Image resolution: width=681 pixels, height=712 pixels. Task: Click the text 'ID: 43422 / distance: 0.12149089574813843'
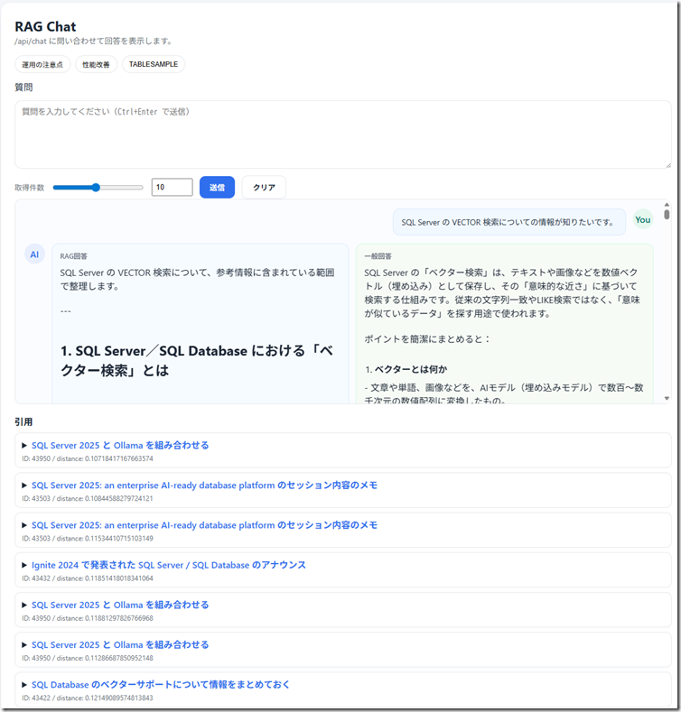88,698
